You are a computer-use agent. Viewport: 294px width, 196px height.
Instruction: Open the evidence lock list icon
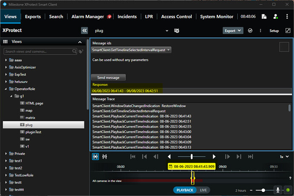[x=264, y=17]
